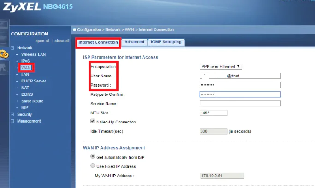This screenshot has height=188, width=315.
Task: Expand the Management tree node
Action: [x=12, y=121]
